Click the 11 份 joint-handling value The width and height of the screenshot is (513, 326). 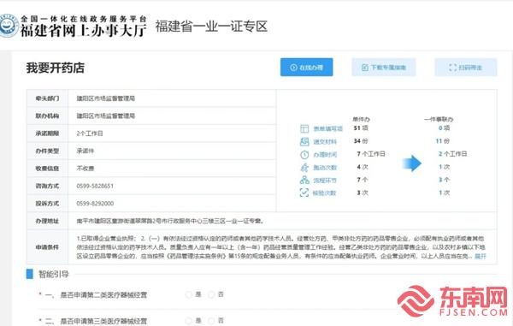coord(442,140)
